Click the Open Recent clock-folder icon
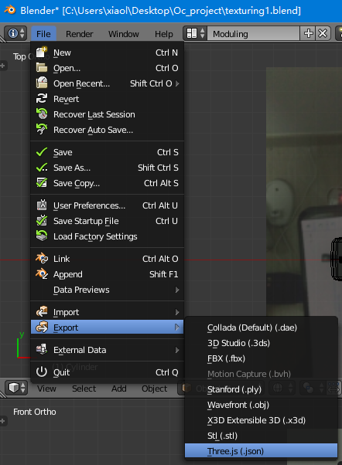342x465 pixels. [42, 83]
